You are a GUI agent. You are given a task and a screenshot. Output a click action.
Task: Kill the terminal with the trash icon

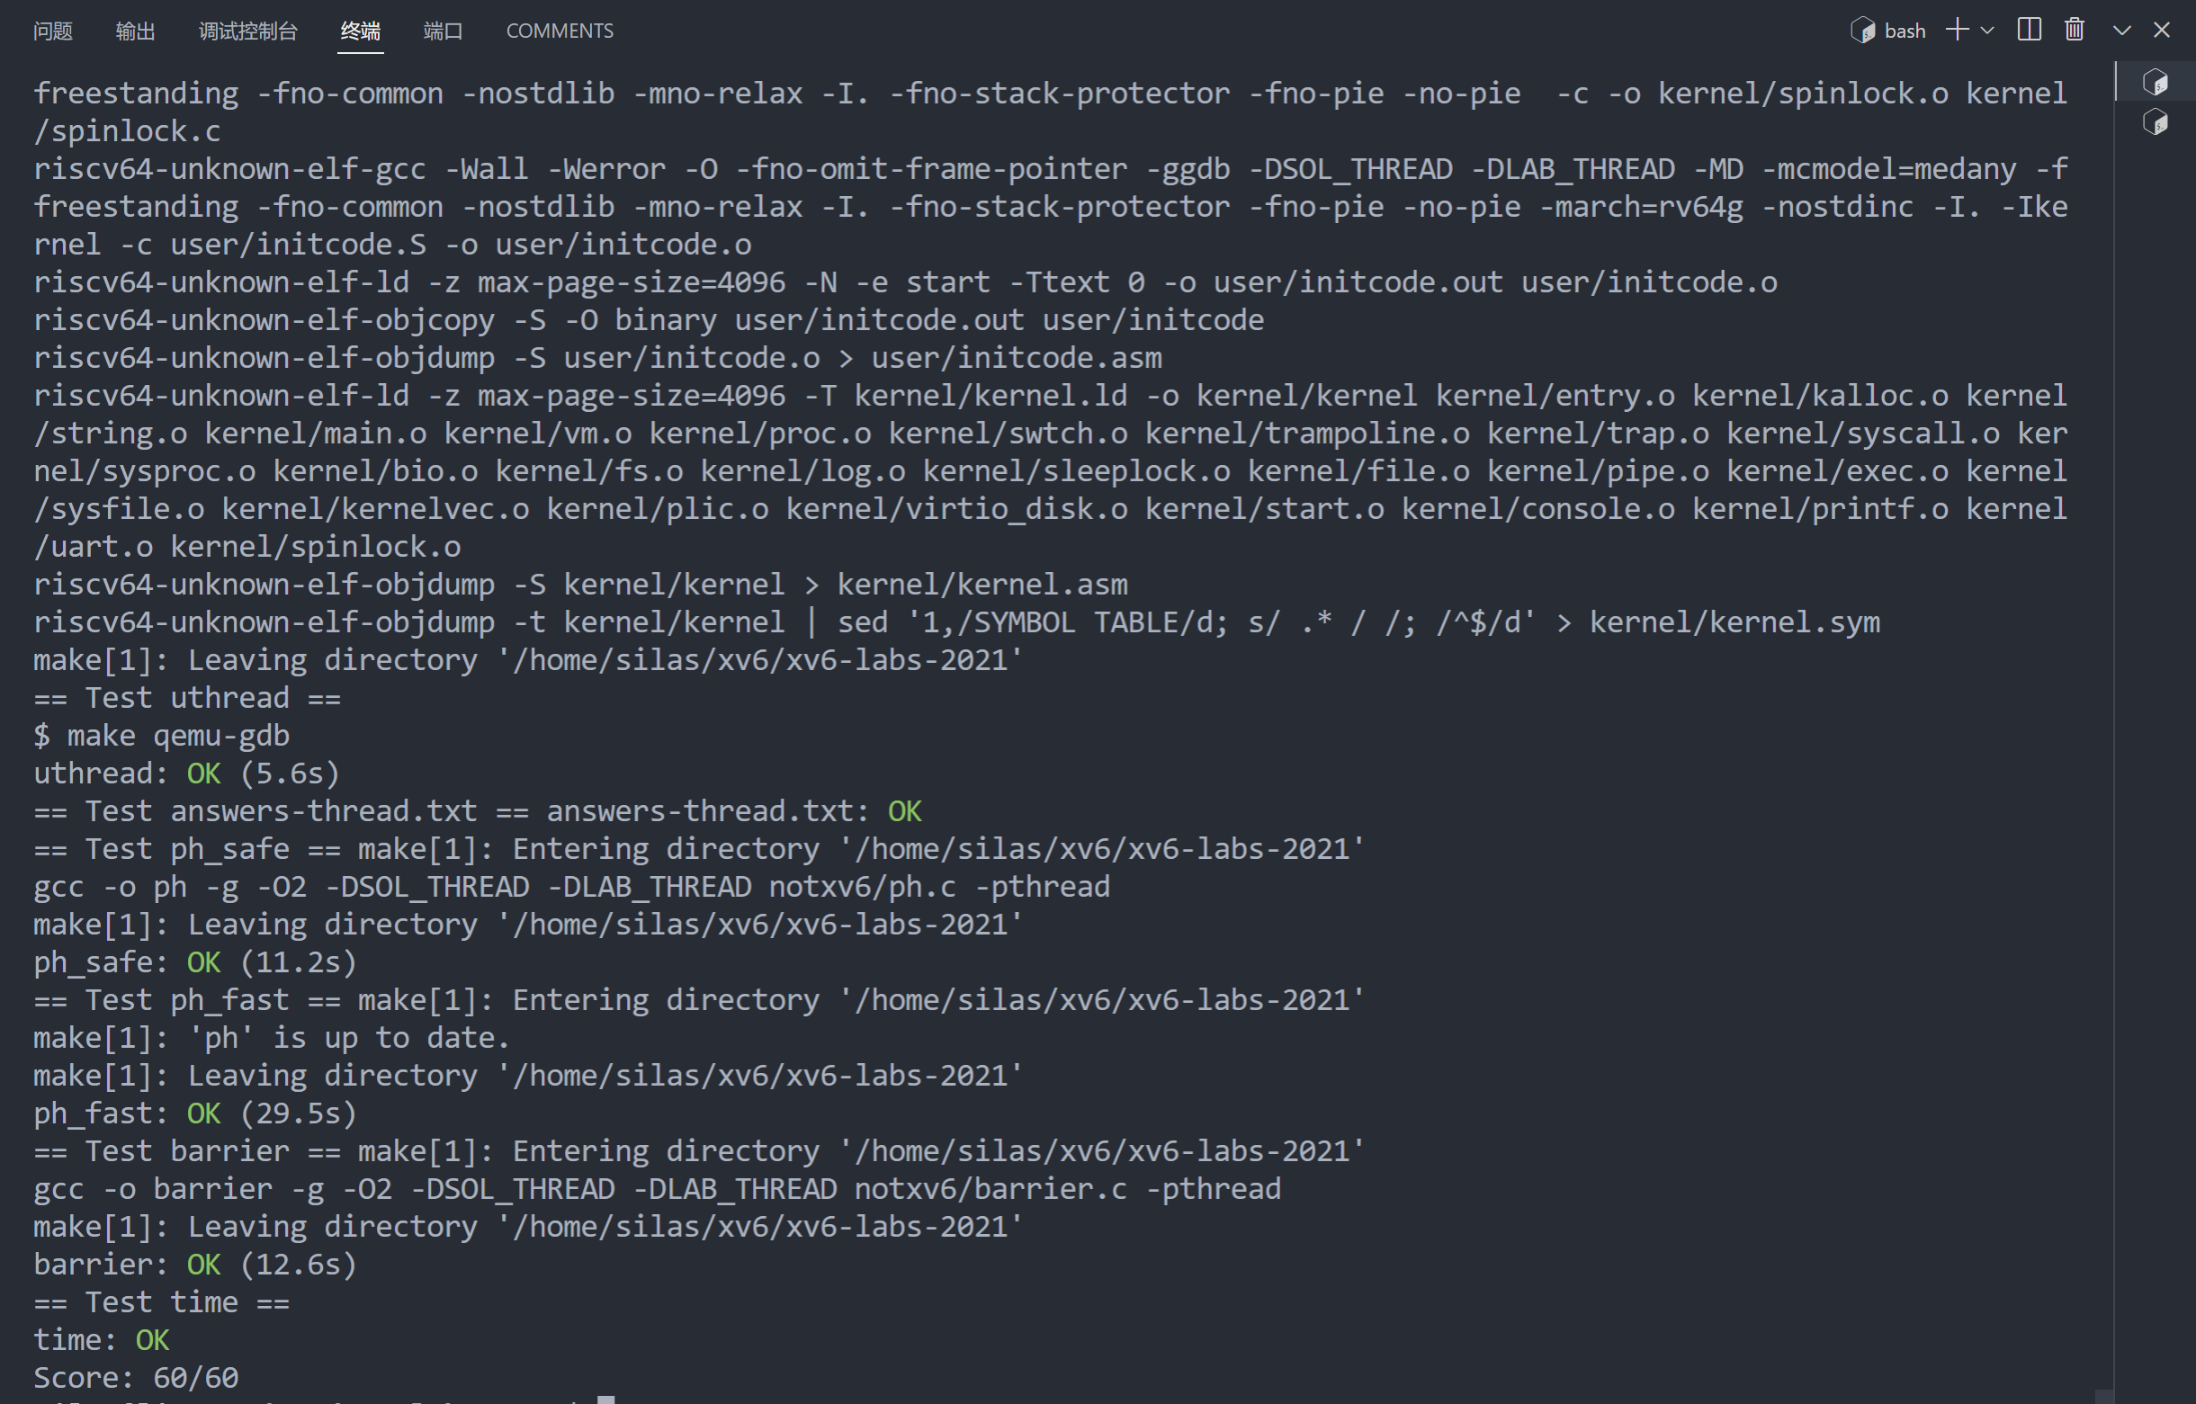point(2075,30)
